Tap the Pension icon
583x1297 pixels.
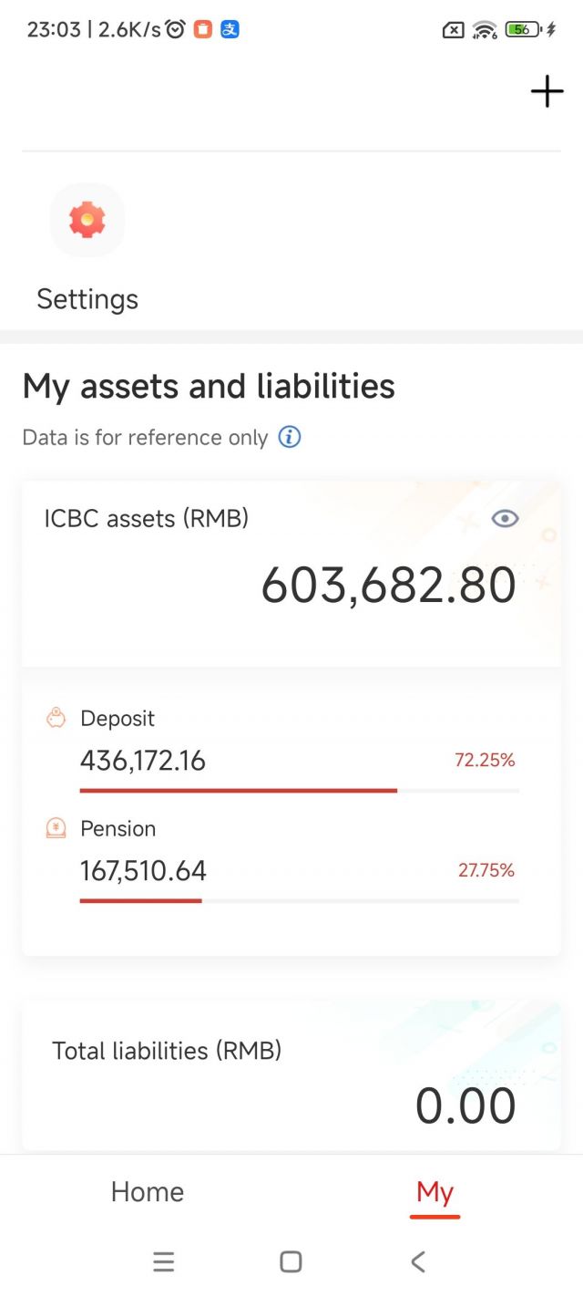[x=56, y=828]
